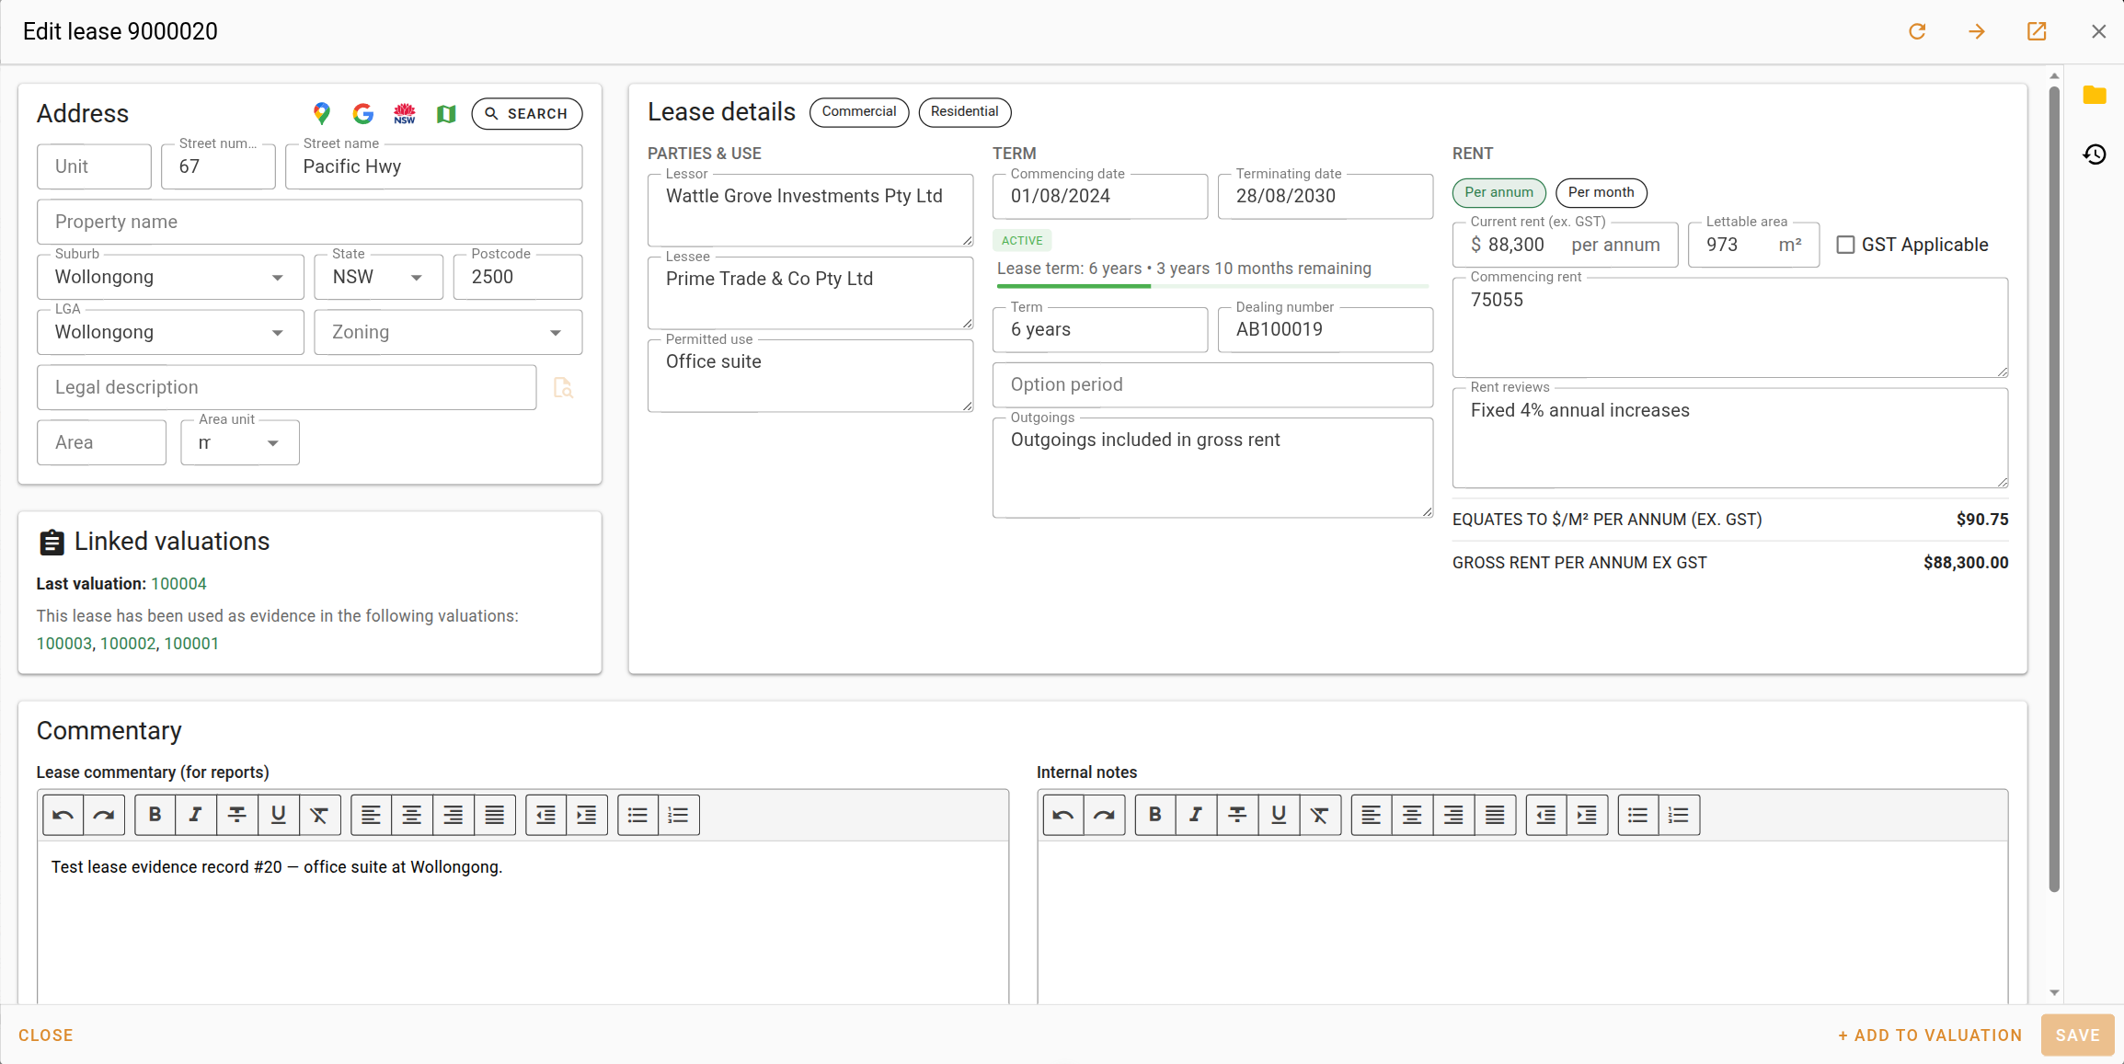Click the green map icon in Address
This screenshot has height=1064, width=2124.
click(446, 113)
